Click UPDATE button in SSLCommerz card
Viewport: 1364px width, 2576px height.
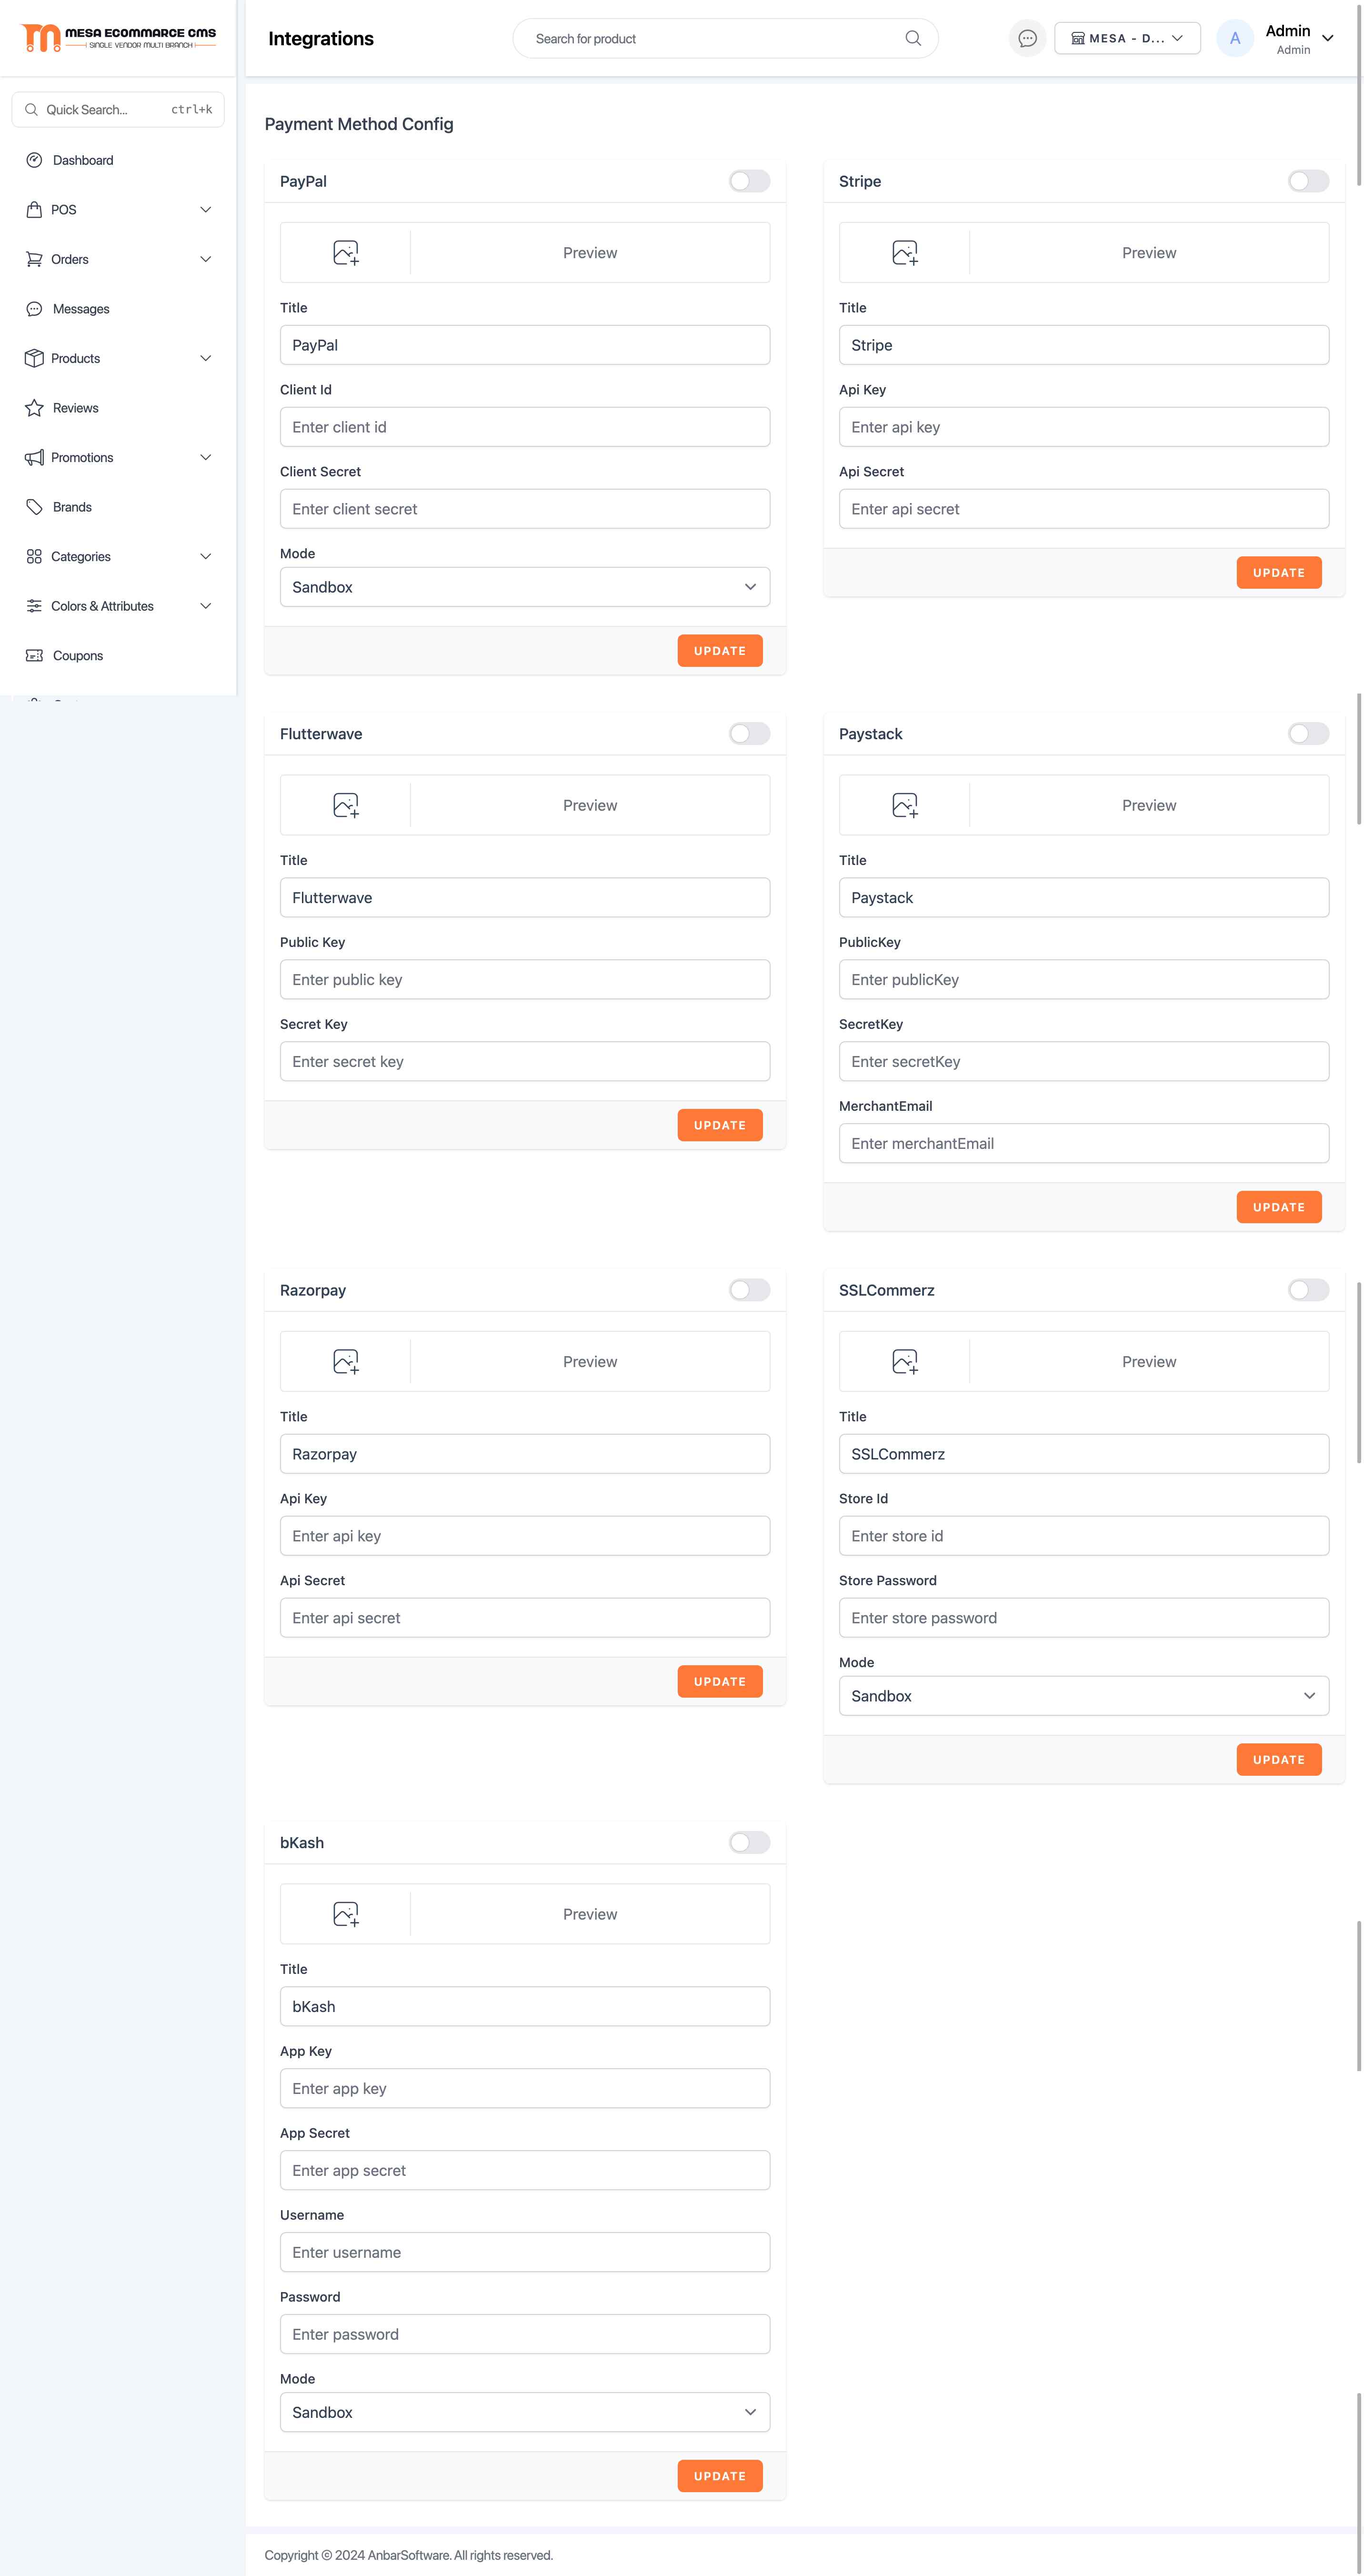point(1279,1760)
